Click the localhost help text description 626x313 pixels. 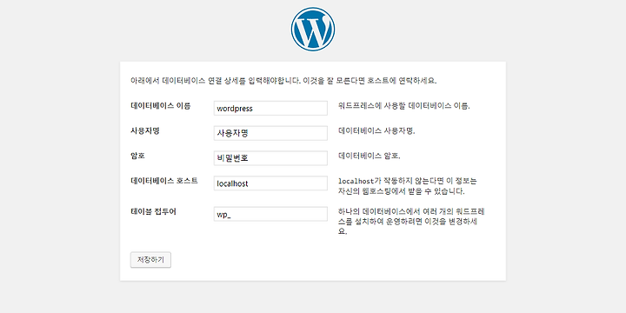click(x=407, y=186)
